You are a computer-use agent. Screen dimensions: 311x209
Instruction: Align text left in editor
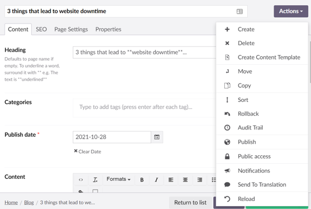coord(171,180)
